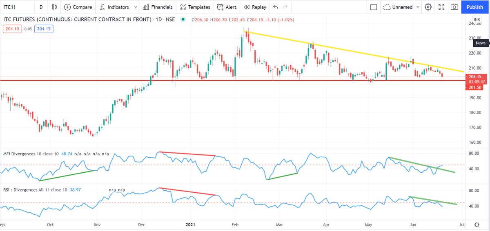This screenshot has height=231, width=490.
Task: Open the chart layout selector square
Action: 373,7
